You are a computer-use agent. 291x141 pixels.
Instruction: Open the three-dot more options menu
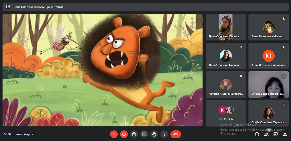(x=164, y=134)
